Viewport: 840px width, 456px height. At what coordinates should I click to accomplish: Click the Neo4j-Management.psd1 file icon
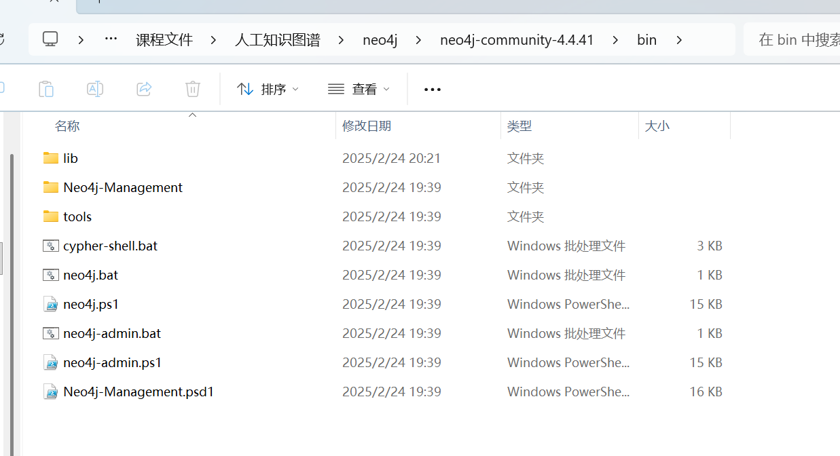pos(50,392)
